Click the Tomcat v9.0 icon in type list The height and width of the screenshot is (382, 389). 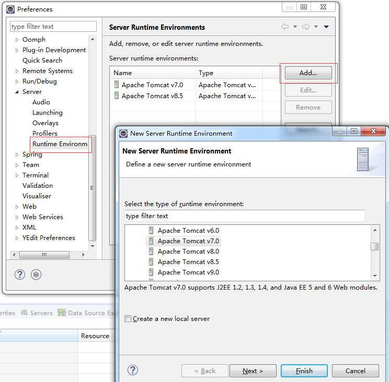pyautogui.click(x=151, y=272)
